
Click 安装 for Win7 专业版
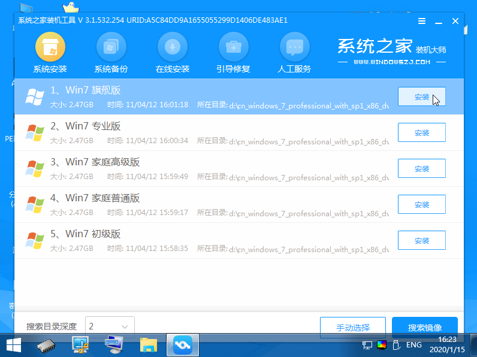pyautogui.click(x=421, y=132)
